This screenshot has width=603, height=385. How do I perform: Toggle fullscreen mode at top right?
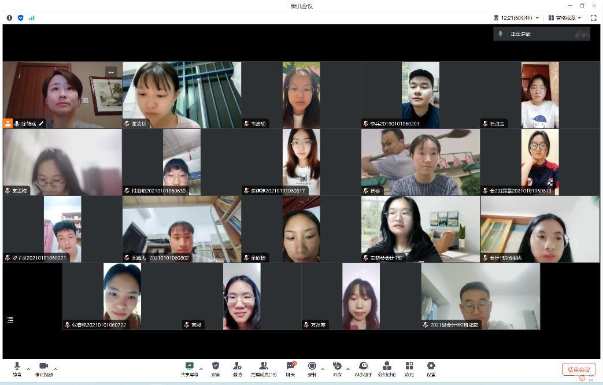pyautogui.click(x=593, y=18)
